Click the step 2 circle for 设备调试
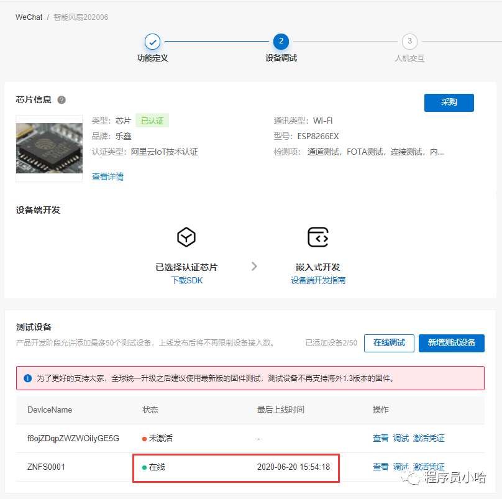Screen dimensions: 502x499 click(281, 42)
